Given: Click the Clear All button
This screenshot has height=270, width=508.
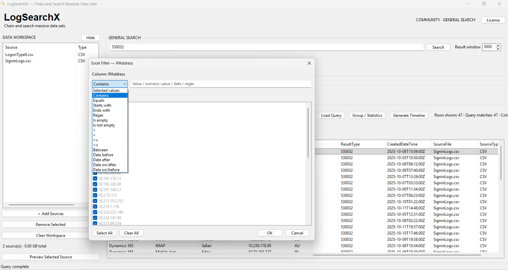Looking at the screenshot, I should pos(131,233).
